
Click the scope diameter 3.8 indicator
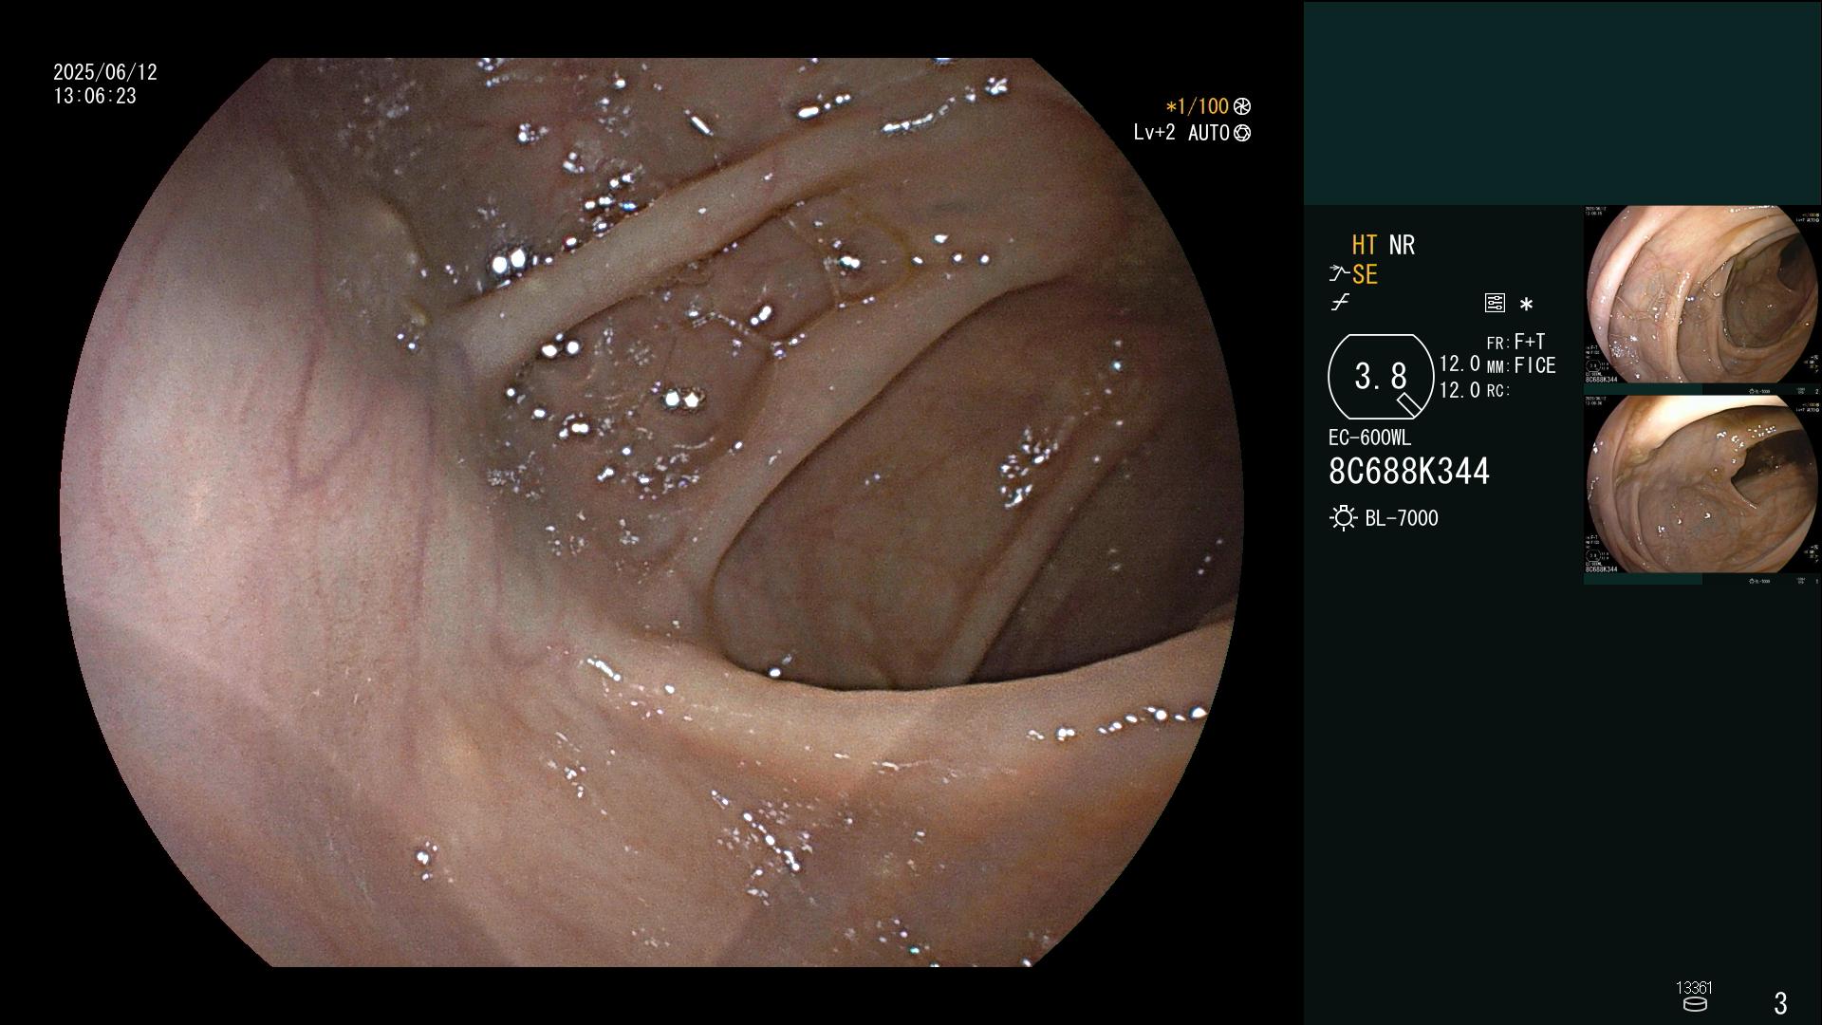tap(1381, 377)
